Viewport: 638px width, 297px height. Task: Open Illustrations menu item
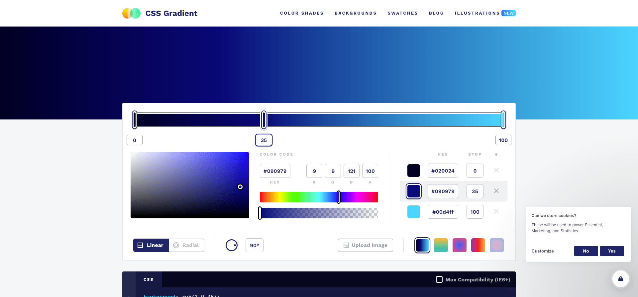pyautogui.click(x=477, y=13)
